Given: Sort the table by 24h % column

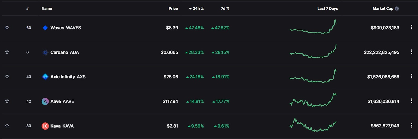Looking at the screenshot, I should pyautogui.click(x=196, y=9).
